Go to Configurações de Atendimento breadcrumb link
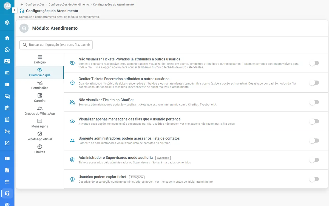This screenshot has width=329, height=206. [69, 5]
